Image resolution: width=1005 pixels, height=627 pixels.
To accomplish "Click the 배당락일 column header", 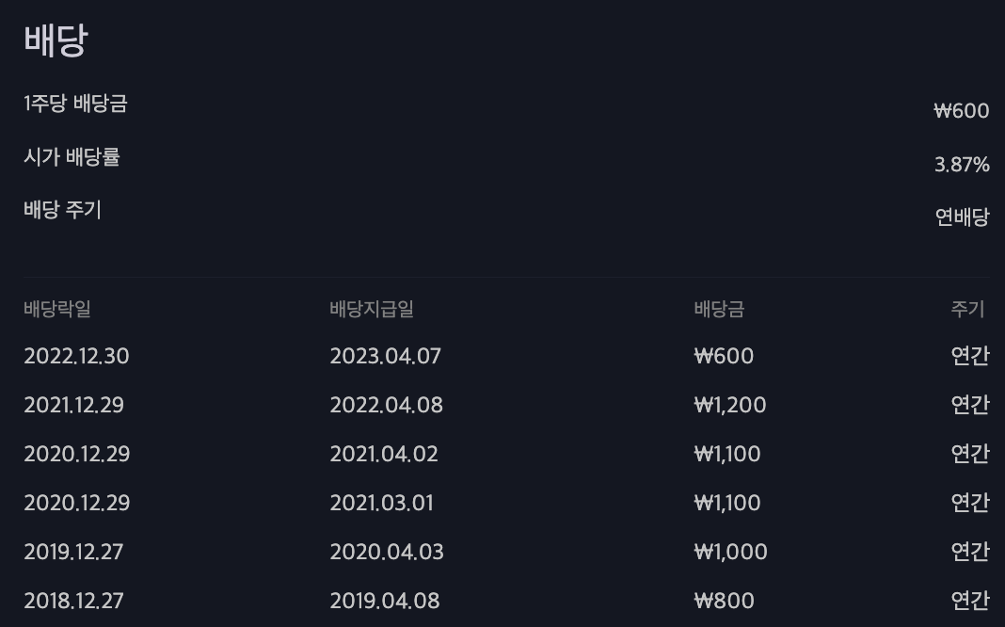I will click(57, 309).
